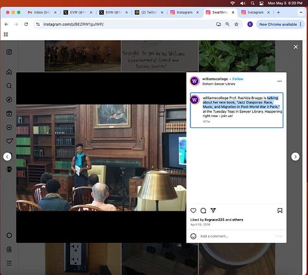This screenshot has width=308, height=275.
Task: Open a new tab with plus
Action: [x=278, y=12]
